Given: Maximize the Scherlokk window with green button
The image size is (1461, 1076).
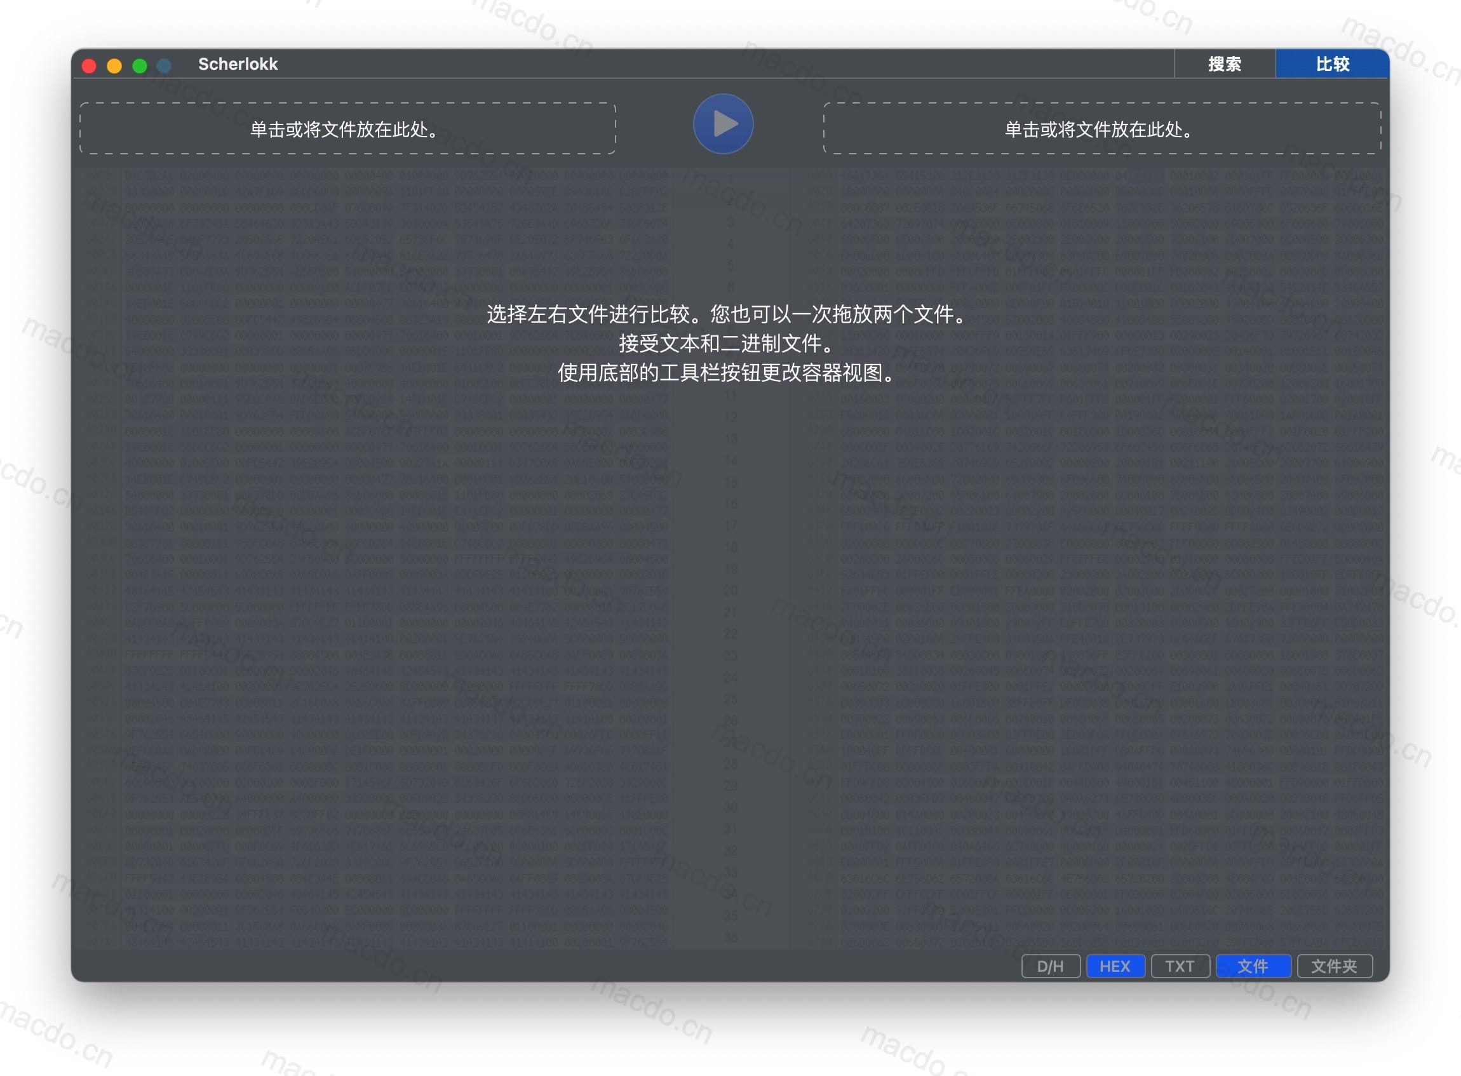Looking at the screenshot, I should (x=139, y=66).
